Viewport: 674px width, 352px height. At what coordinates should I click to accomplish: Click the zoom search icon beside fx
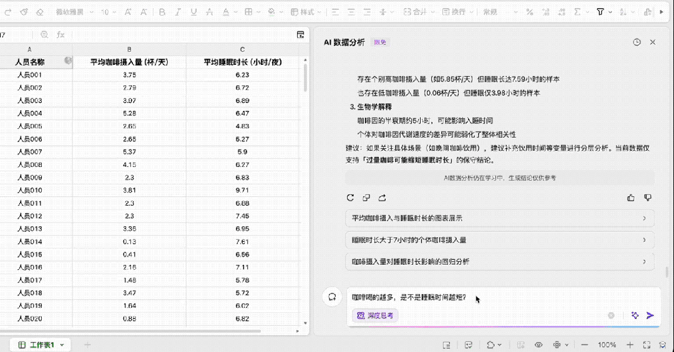(44, 35)
